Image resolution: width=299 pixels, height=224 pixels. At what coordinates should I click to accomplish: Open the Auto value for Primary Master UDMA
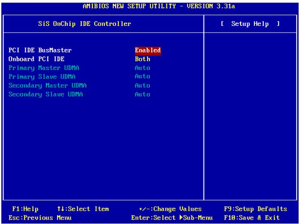[142, 68]
